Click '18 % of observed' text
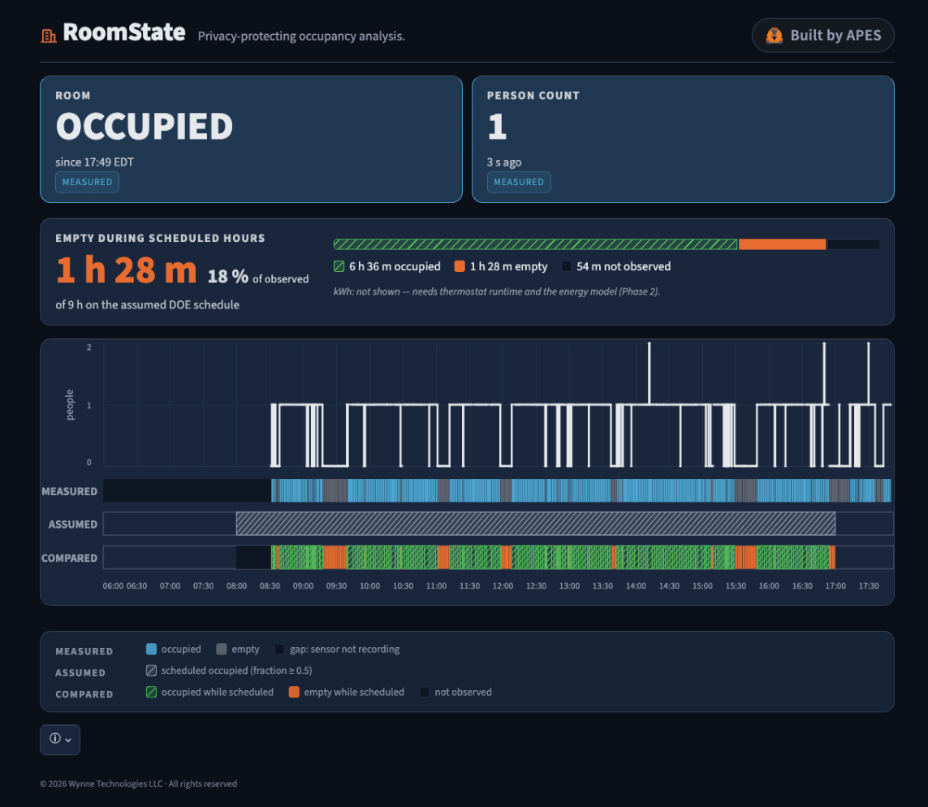Viewport: 928px width, 807px height. [258, 277]
